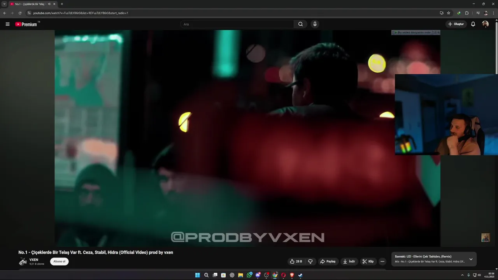Screen dimensions: 498x280
Task: Open the Chrome three-dot menu
Action: tap(494, 13)
